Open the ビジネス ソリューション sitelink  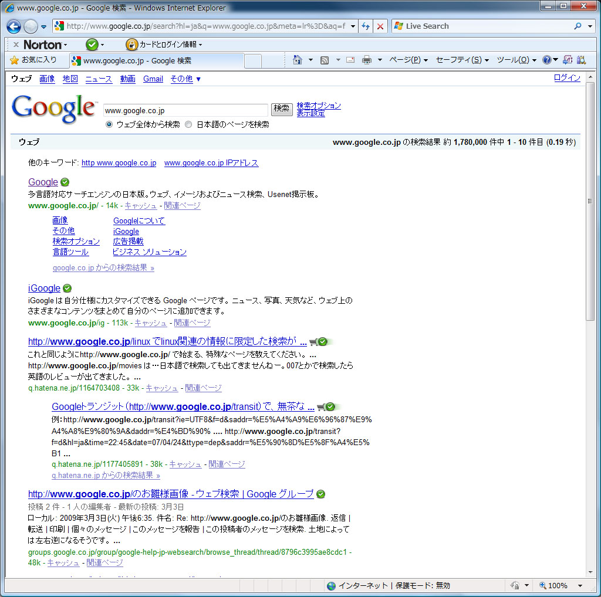pos(150,252)
